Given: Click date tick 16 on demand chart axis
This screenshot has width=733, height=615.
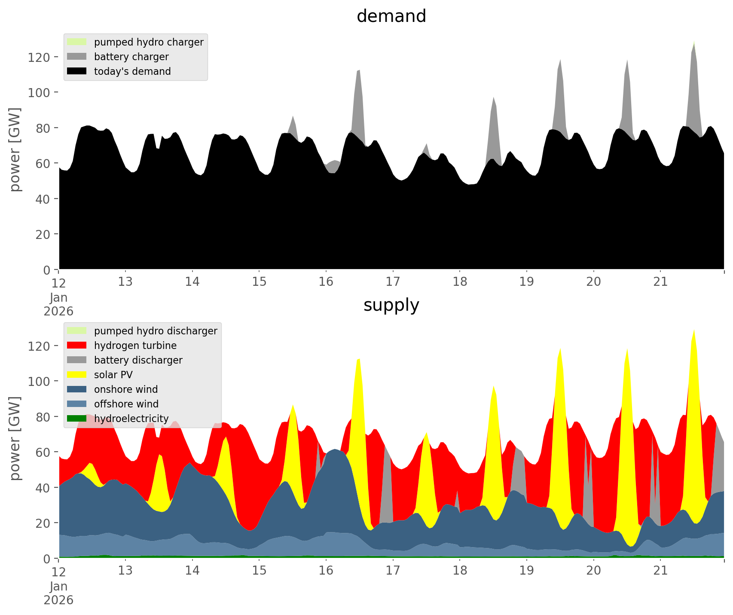Looking at the screenshot, I should coord(326,282).
